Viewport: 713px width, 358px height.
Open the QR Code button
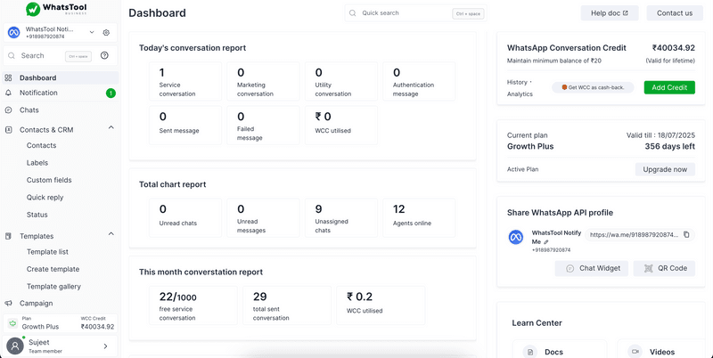click(x=664, y=268)
